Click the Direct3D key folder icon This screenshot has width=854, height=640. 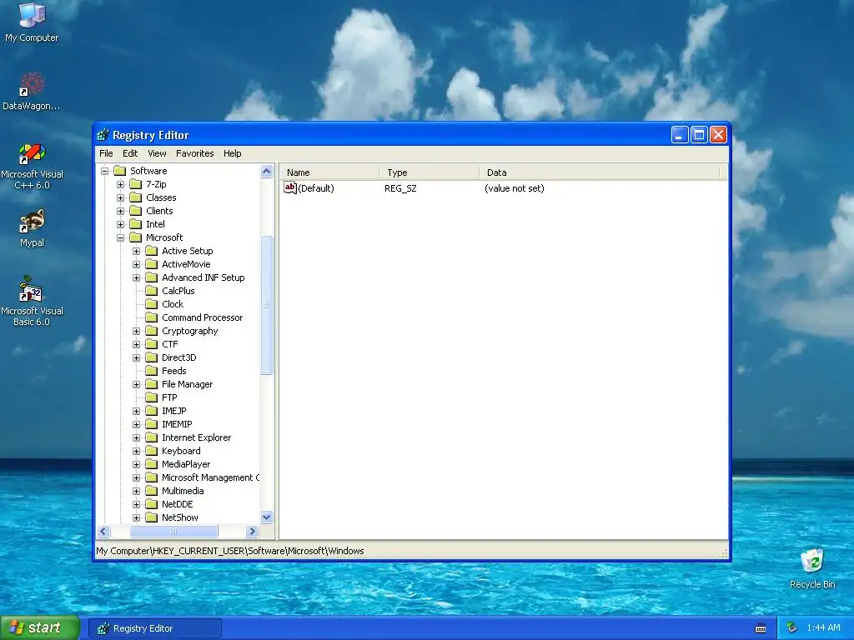tap(152, 357)
